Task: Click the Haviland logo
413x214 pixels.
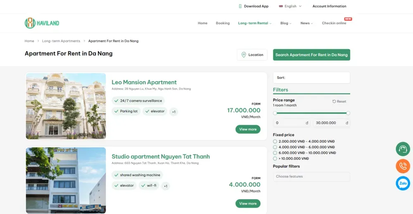Action: coord(42,23)
